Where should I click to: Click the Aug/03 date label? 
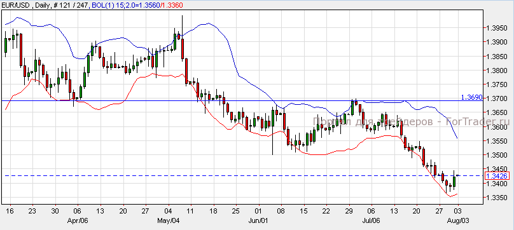coord(458,221)
